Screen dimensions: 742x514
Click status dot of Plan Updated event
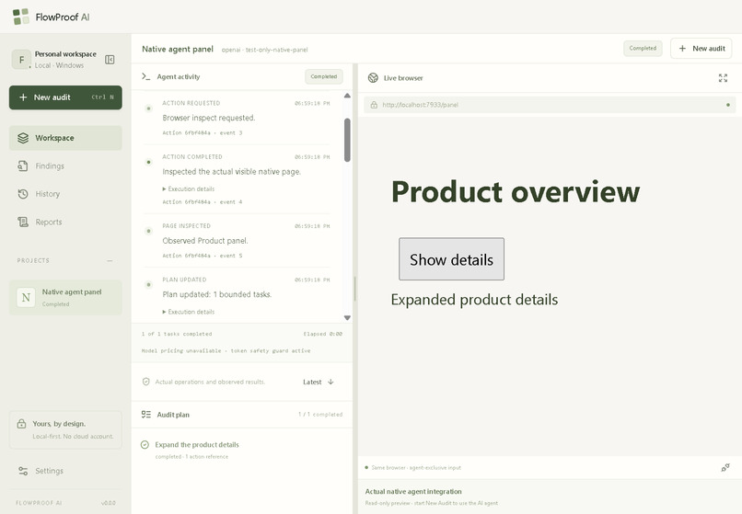[x=148, y=285]
